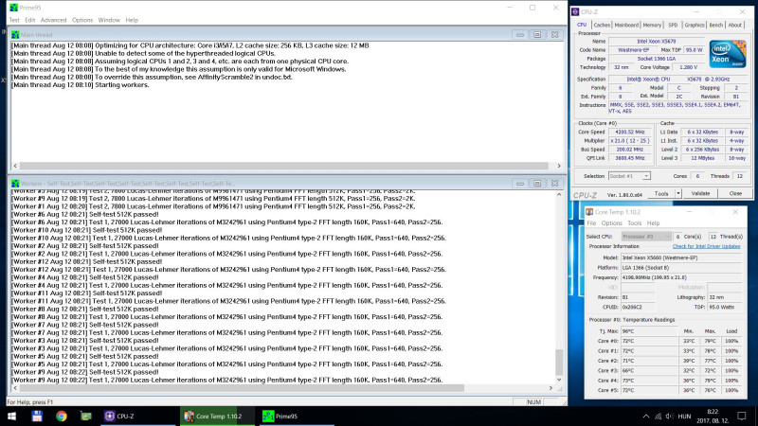
Task: Open Prime95 Edit menu
Action: coord(30,20)
